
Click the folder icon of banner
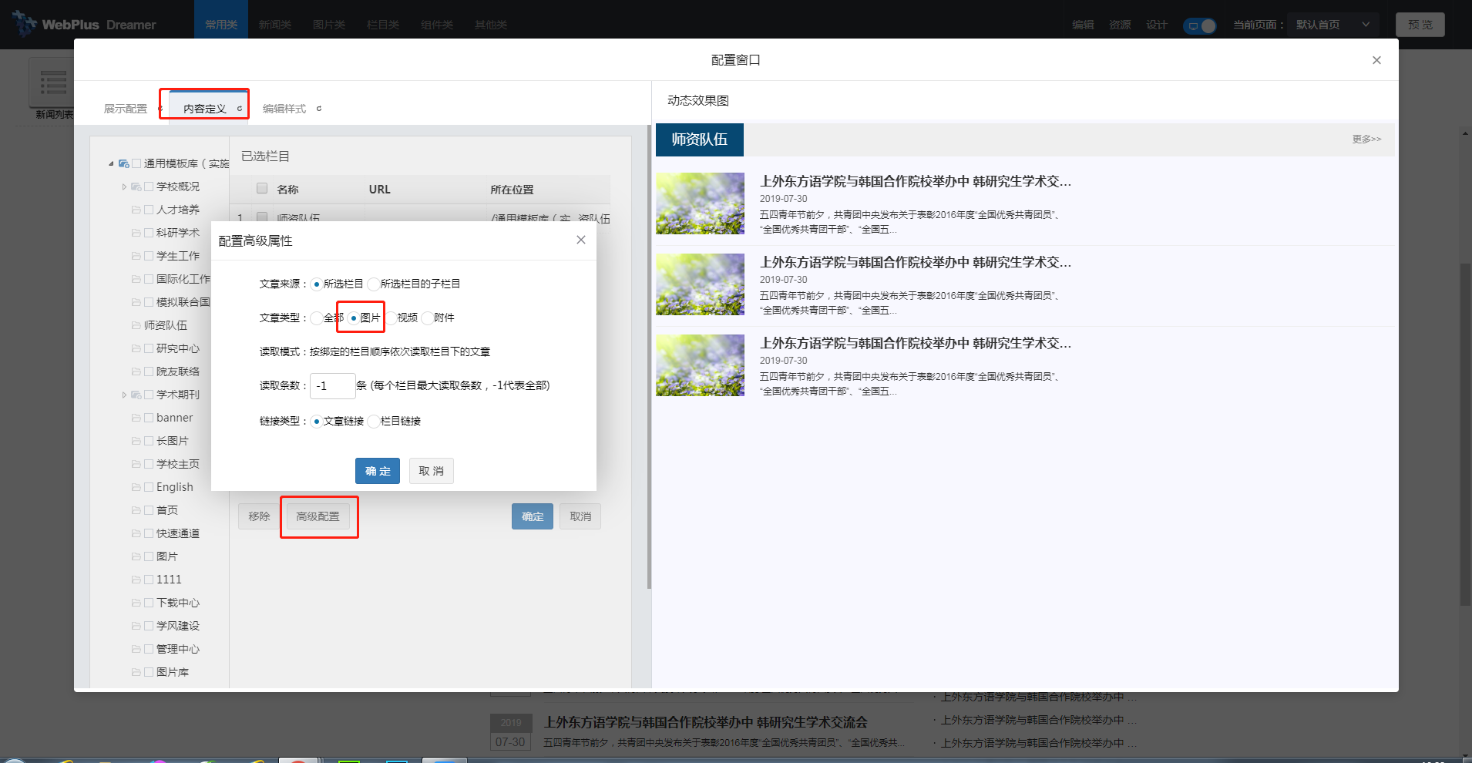point(136,418)
